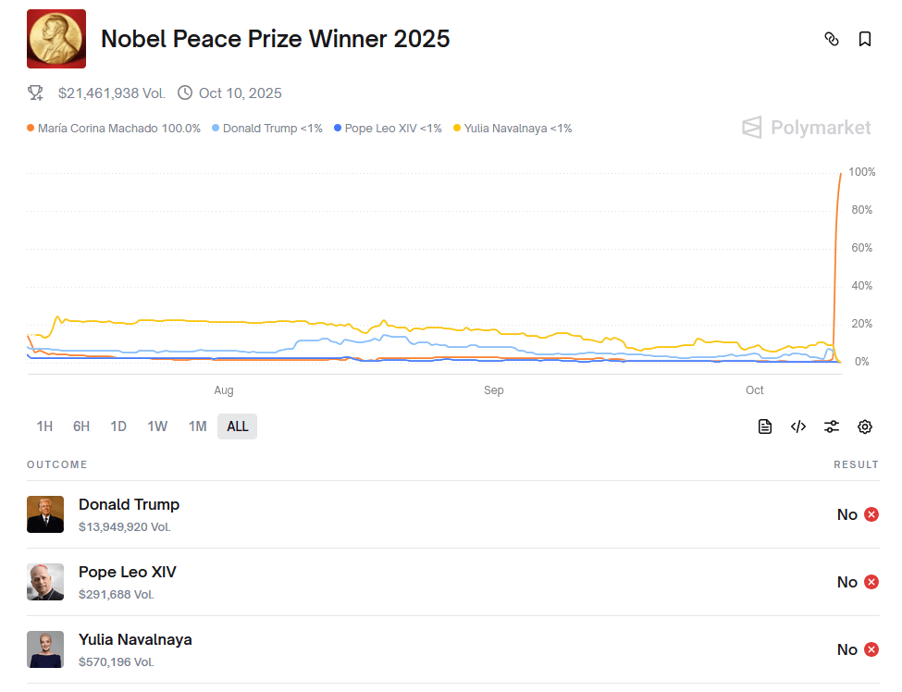Viewport: 902px width, 692px height.
Task: Click the trophy icon near volume
Action: 35,93
